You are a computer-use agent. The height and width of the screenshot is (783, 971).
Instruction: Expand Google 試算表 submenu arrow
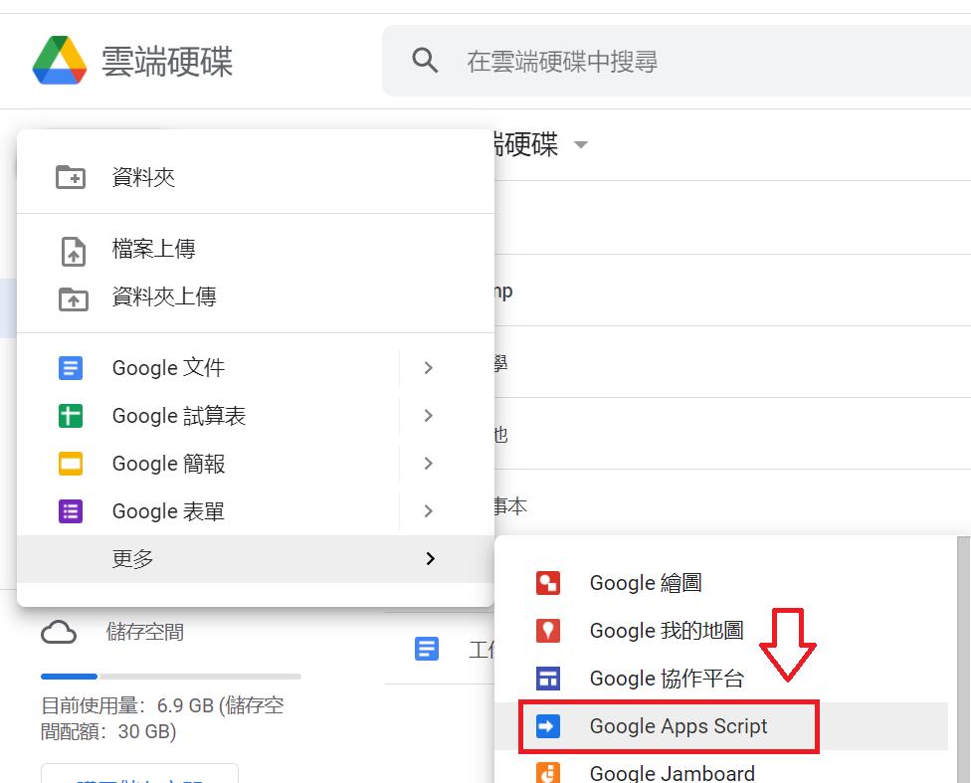[x=429, y=416]
